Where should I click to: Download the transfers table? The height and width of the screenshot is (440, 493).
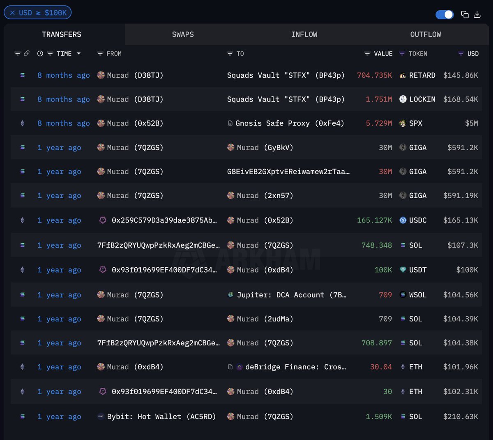pyautogui.click(x=477, y=14)
